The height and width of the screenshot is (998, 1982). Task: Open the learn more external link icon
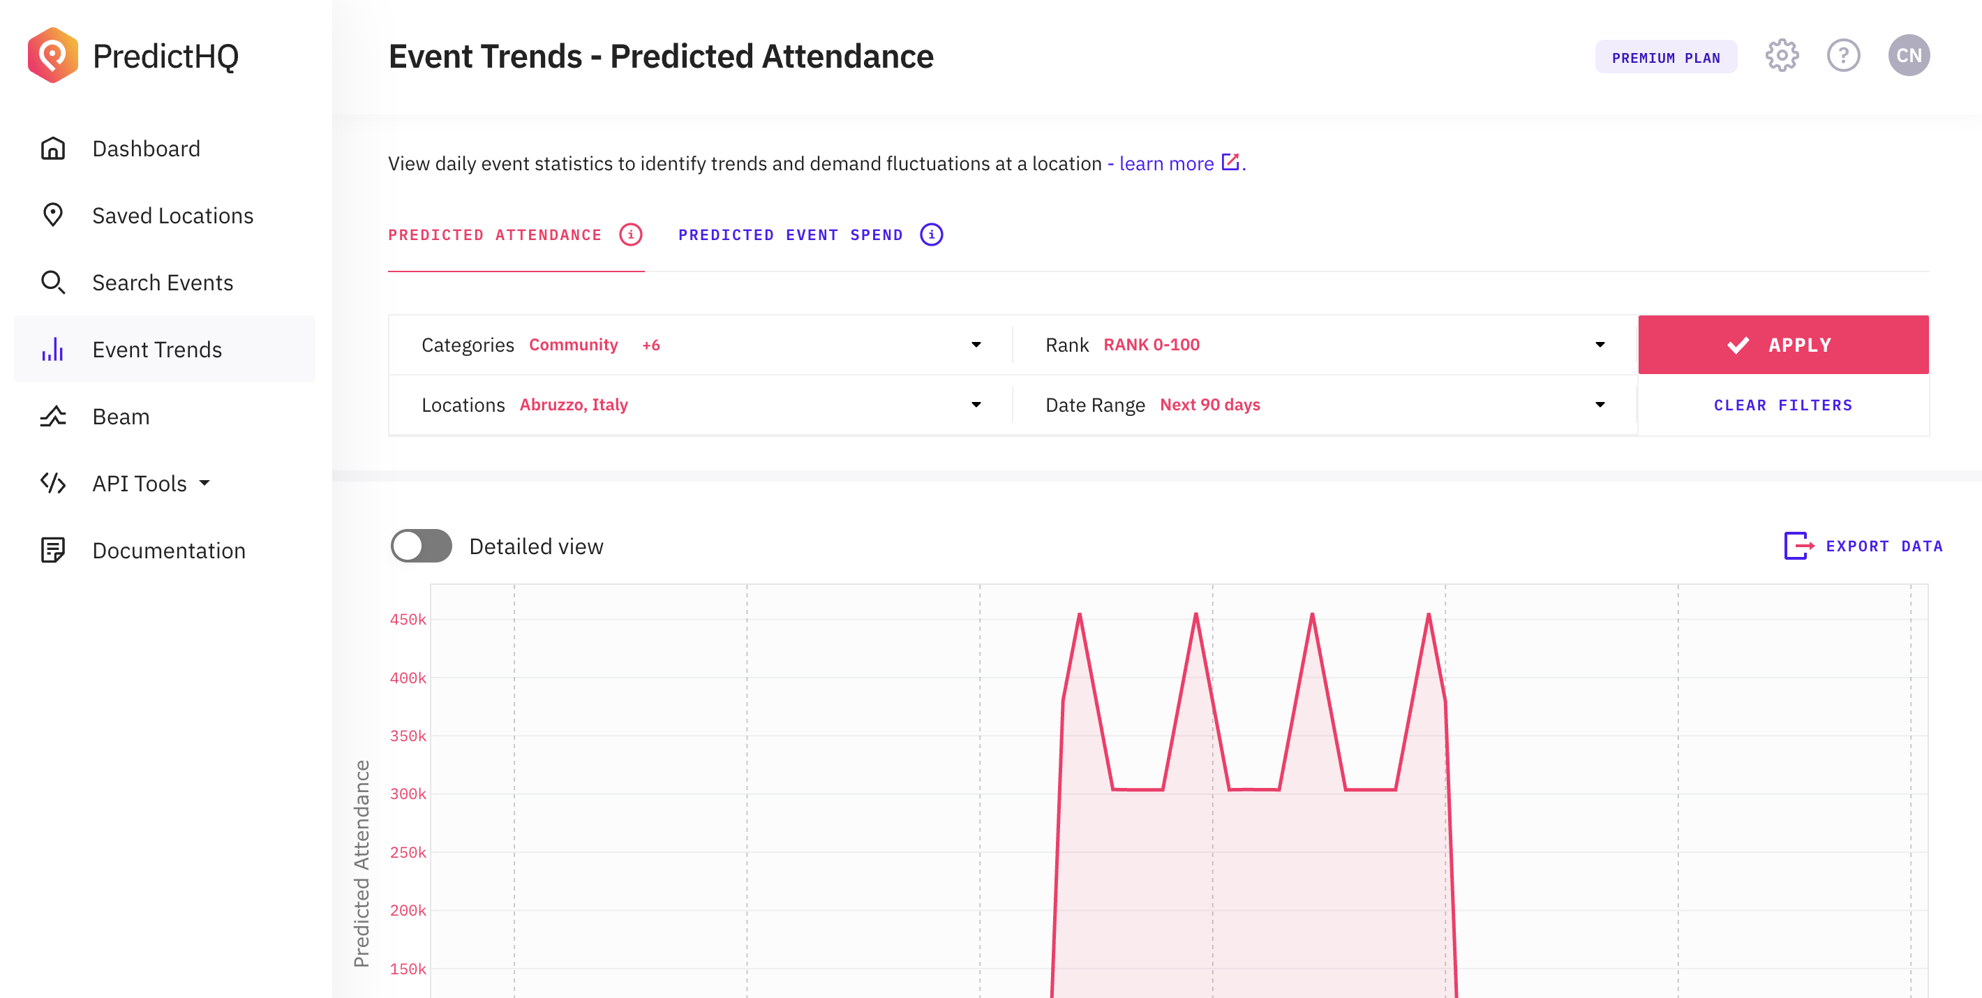pyautogui.click(x=1230, y=163)
